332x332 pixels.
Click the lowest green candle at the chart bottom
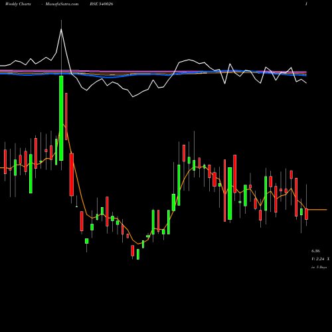click(x=138, y=254)
